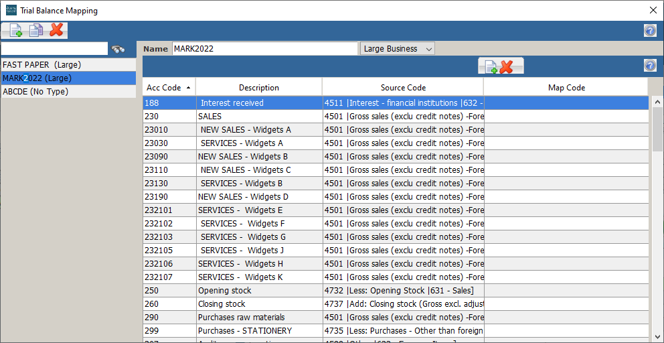Expand the Large Business type dropdown

pos(398,49)
